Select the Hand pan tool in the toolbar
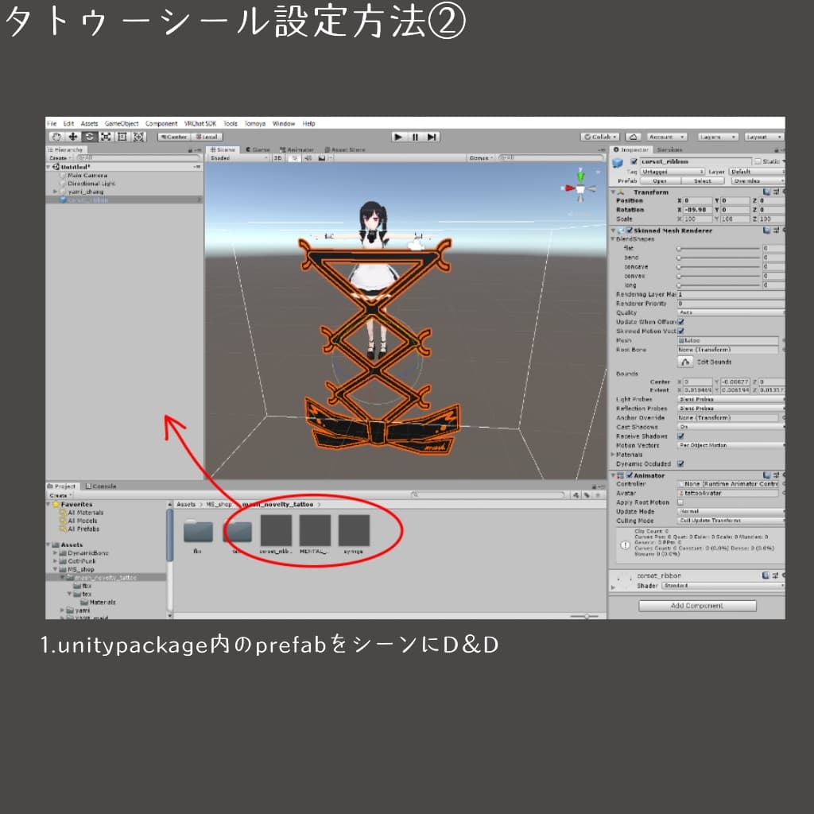The image size is (814, 814). coord(58,137)
